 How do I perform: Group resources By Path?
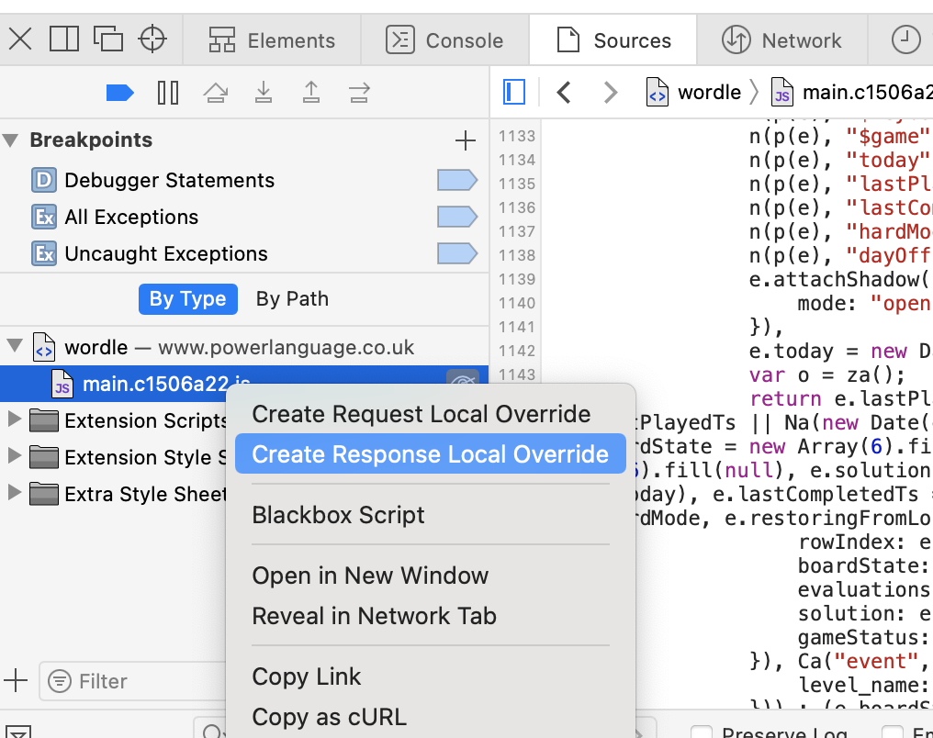pos(292,299)
